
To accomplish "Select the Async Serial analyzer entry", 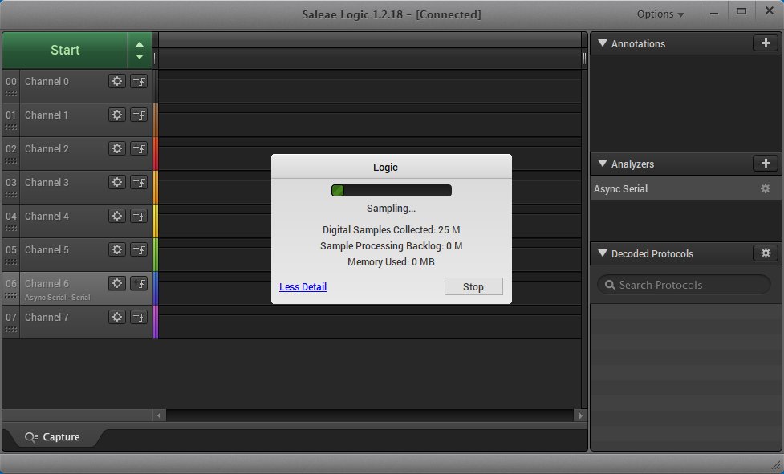I will point(685,188).
